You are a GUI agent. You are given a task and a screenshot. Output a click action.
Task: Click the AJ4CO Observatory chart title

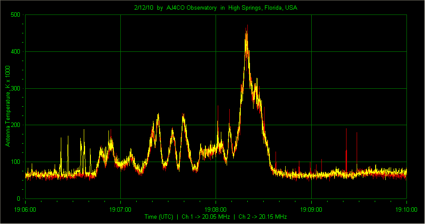point(190,8)
